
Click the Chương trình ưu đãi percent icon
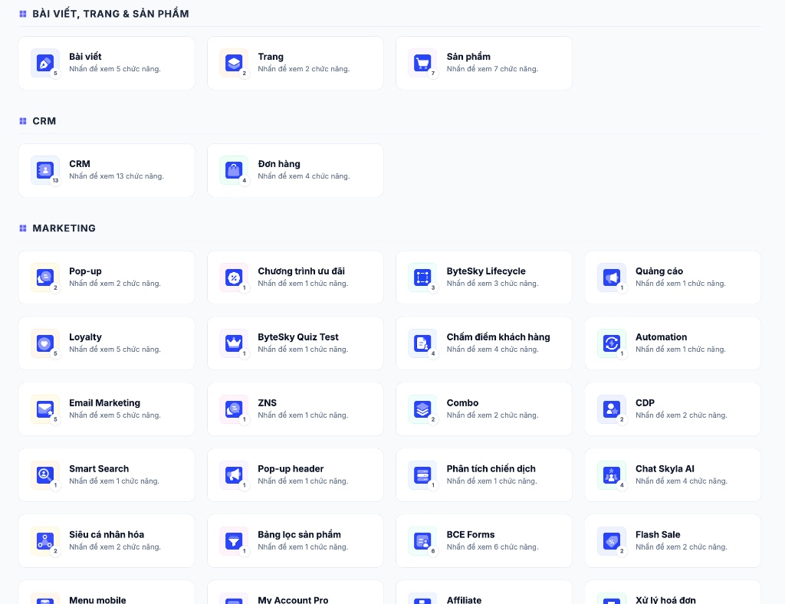(234, 277)
